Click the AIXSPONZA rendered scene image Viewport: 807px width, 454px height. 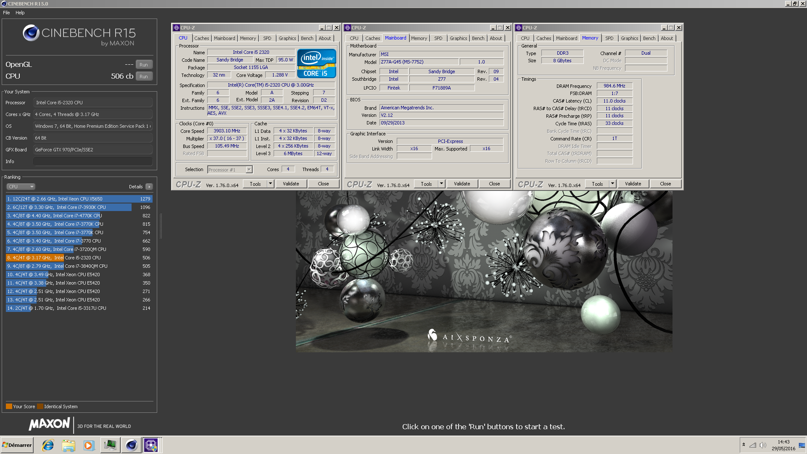click(x=484, y=271)
